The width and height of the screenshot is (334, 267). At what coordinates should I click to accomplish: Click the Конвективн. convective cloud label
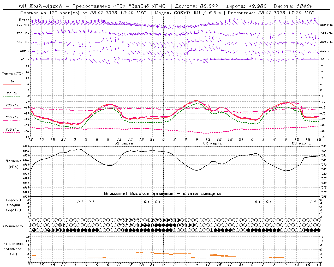pyautogui.click(x=13, y=244)
